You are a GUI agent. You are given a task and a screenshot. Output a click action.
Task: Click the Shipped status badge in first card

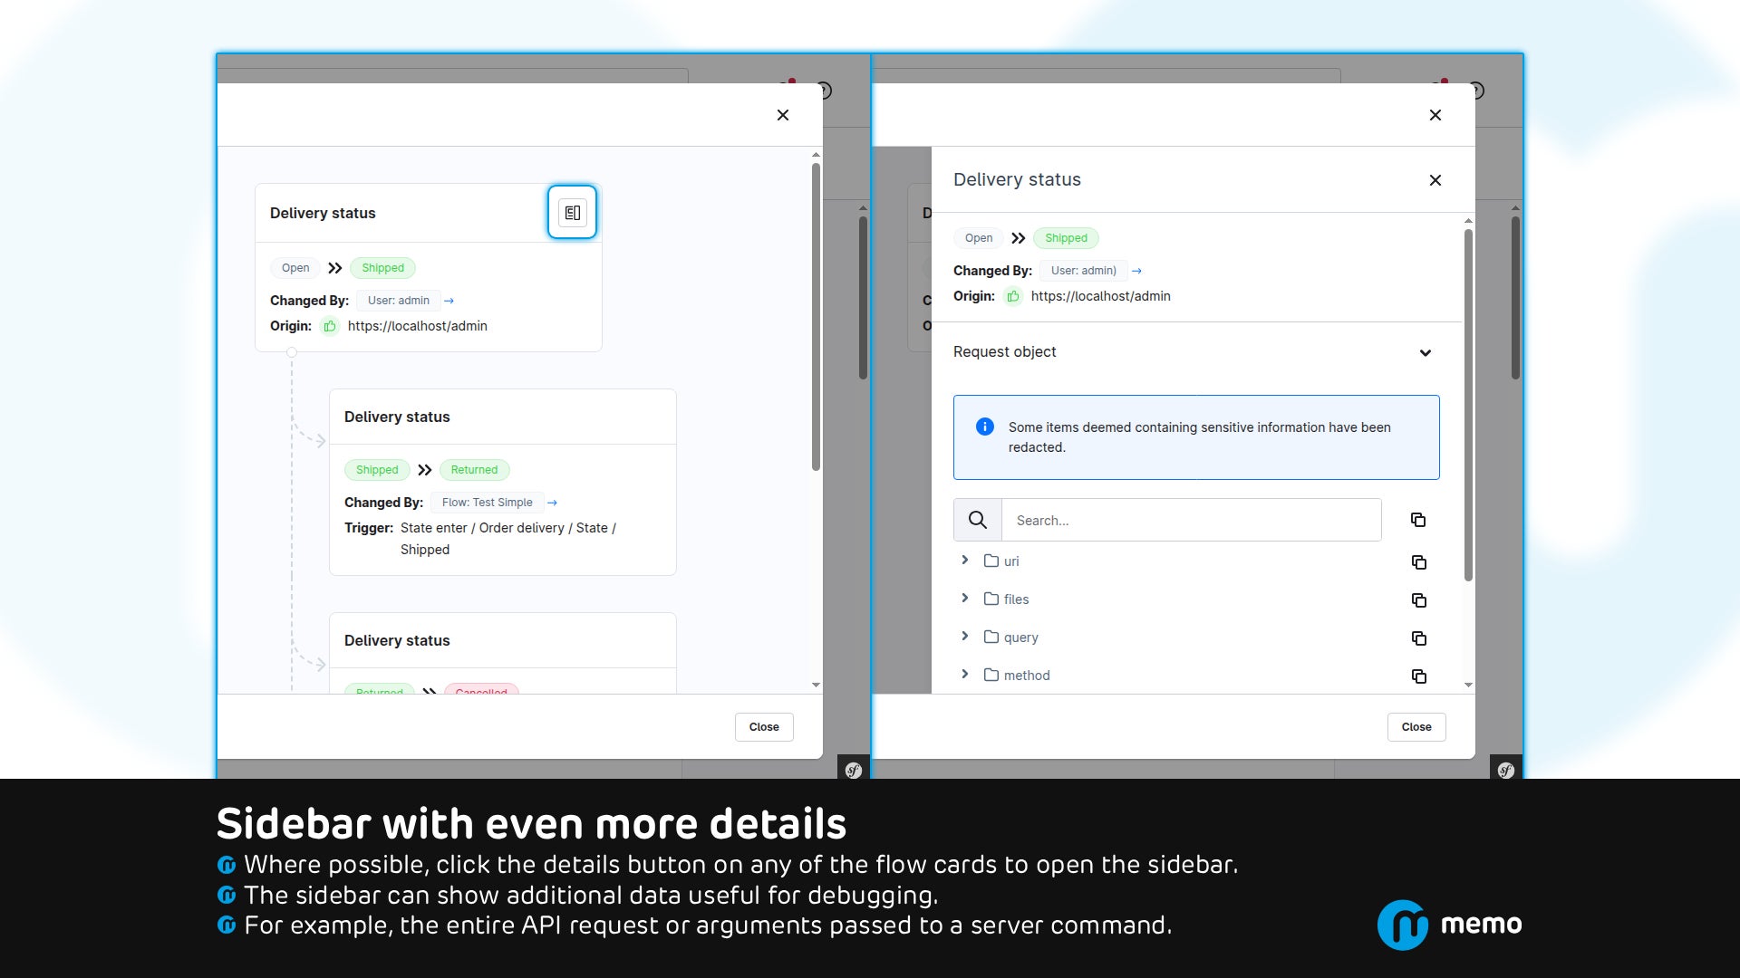(382, 268)
